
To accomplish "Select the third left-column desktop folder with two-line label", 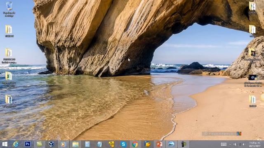I will click(9, 56).
